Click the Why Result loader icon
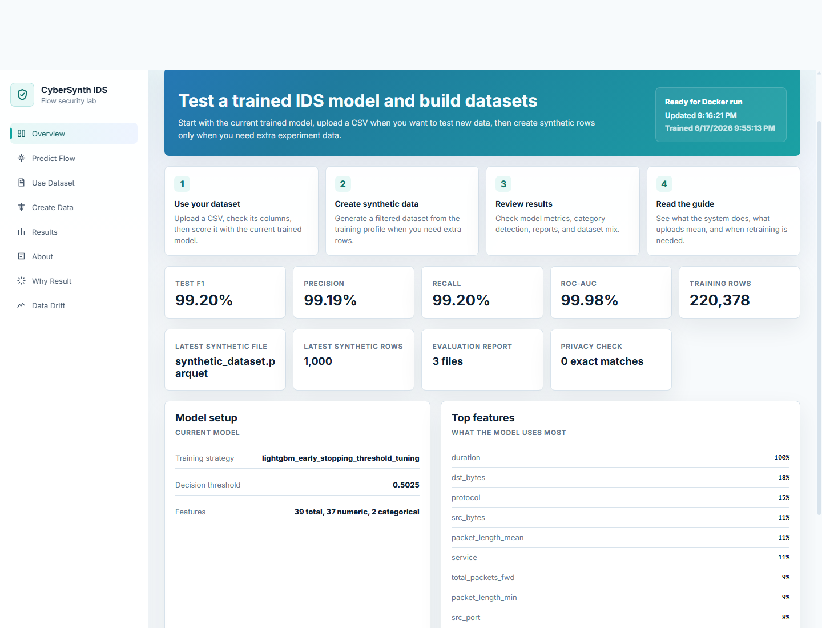Viewport: 822px width, 628px height. coord(21,281)
